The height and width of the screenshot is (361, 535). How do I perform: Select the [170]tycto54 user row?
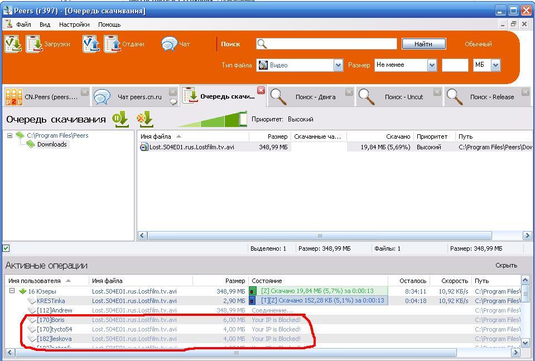point(263,329)
